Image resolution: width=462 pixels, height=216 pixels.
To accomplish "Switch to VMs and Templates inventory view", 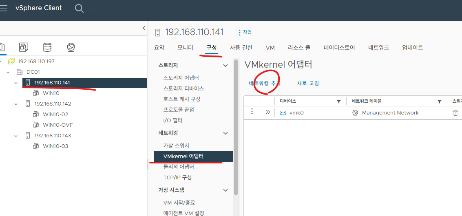I will point(24,47).
